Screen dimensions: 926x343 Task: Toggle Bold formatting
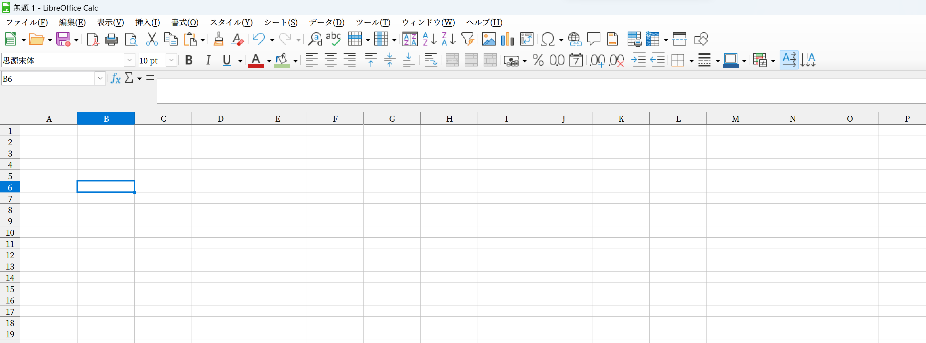click(189, 60)
